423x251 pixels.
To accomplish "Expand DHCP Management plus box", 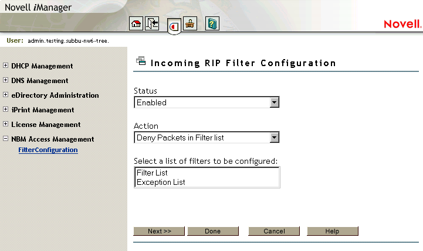I will point(5,66).
